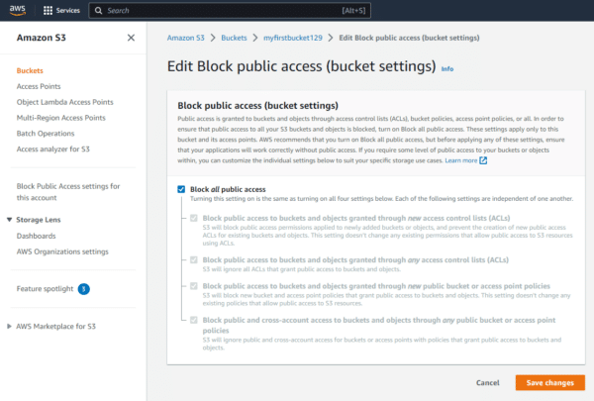Viewport: 594px width, 401px height.
Task: Toggle block access through any ACLs checkbox
Action: pos(194,259)
